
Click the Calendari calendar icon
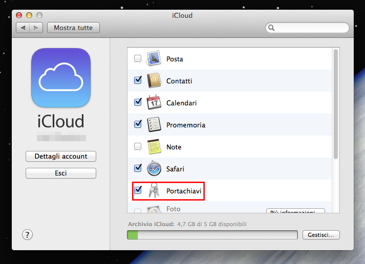click(x=154, y=102)
